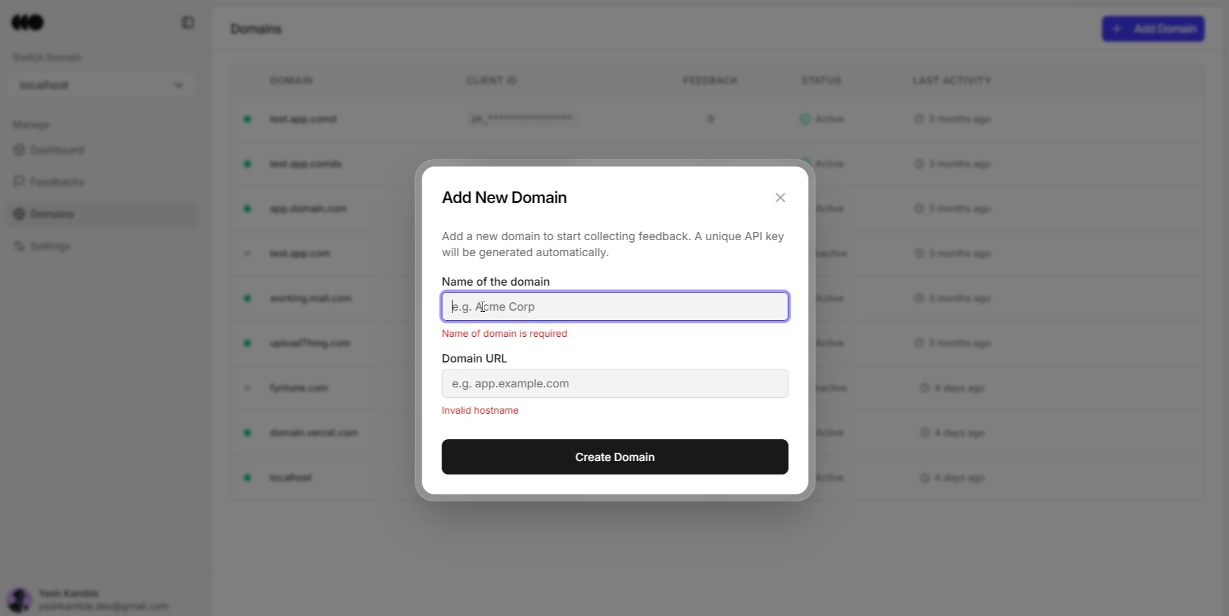Toggle the sidebar collapse icon
The height and width of the screenshot is (616, 1229).
point(188,23)
